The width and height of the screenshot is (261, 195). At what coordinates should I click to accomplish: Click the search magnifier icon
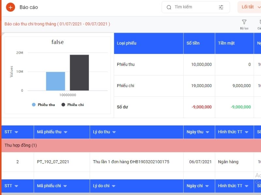pos(169,7)
